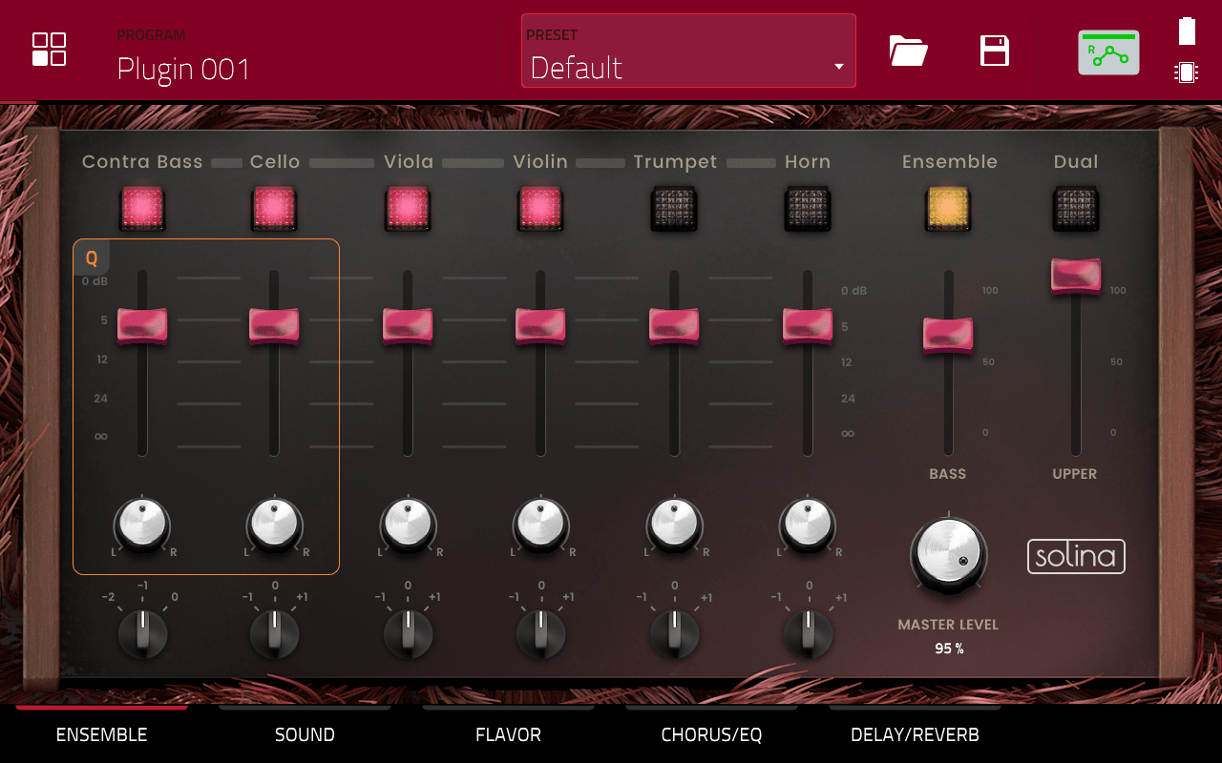
Task: Click the floppy disk save icon
Action: (x=995, y=51)
